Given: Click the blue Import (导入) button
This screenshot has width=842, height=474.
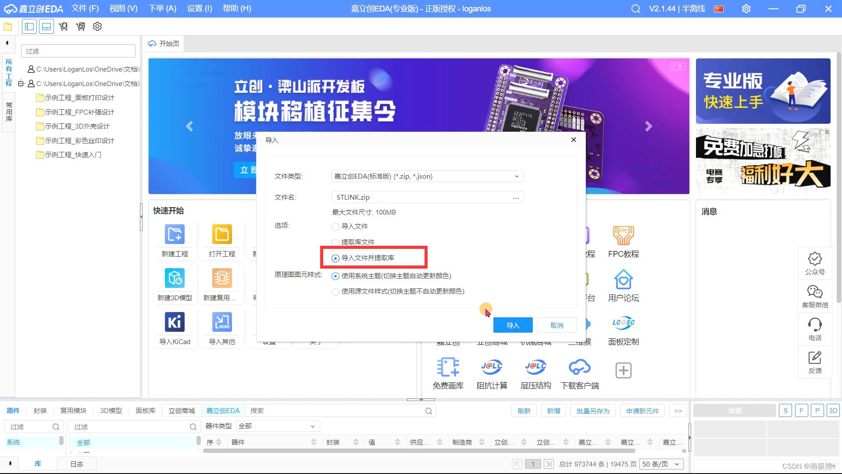Looking at the screenshot, I should click(x=513, y=325).
